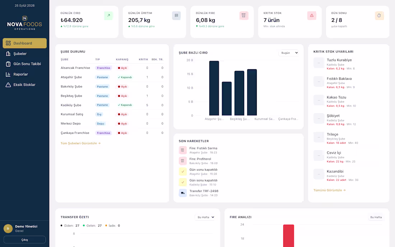Click the Ataşehir Gün sonu kapatıldı checkmark icon

(183, 172)
